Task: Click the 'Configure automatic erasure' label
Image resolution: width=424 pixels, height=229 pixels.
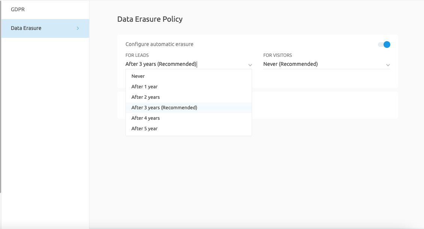Action: [160, 44]
